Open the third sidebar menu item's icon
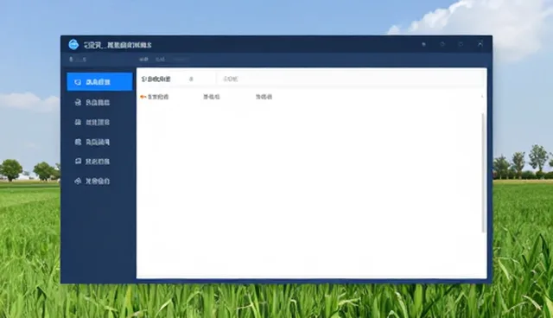This screenshot has width=553, height=318. point(78,122)
